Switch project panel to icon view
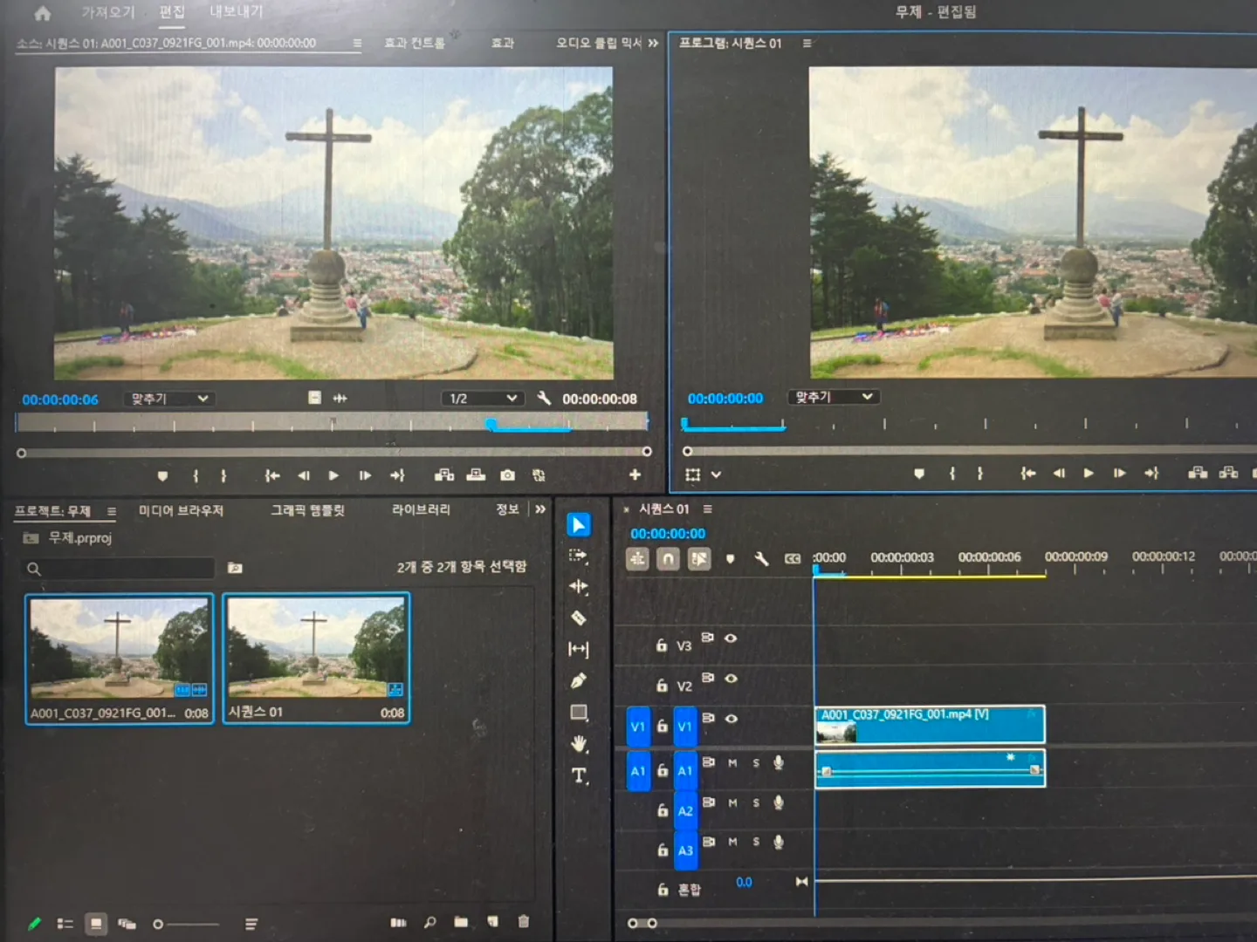This screenshot has height=942, width=1257. coord(95,924)
